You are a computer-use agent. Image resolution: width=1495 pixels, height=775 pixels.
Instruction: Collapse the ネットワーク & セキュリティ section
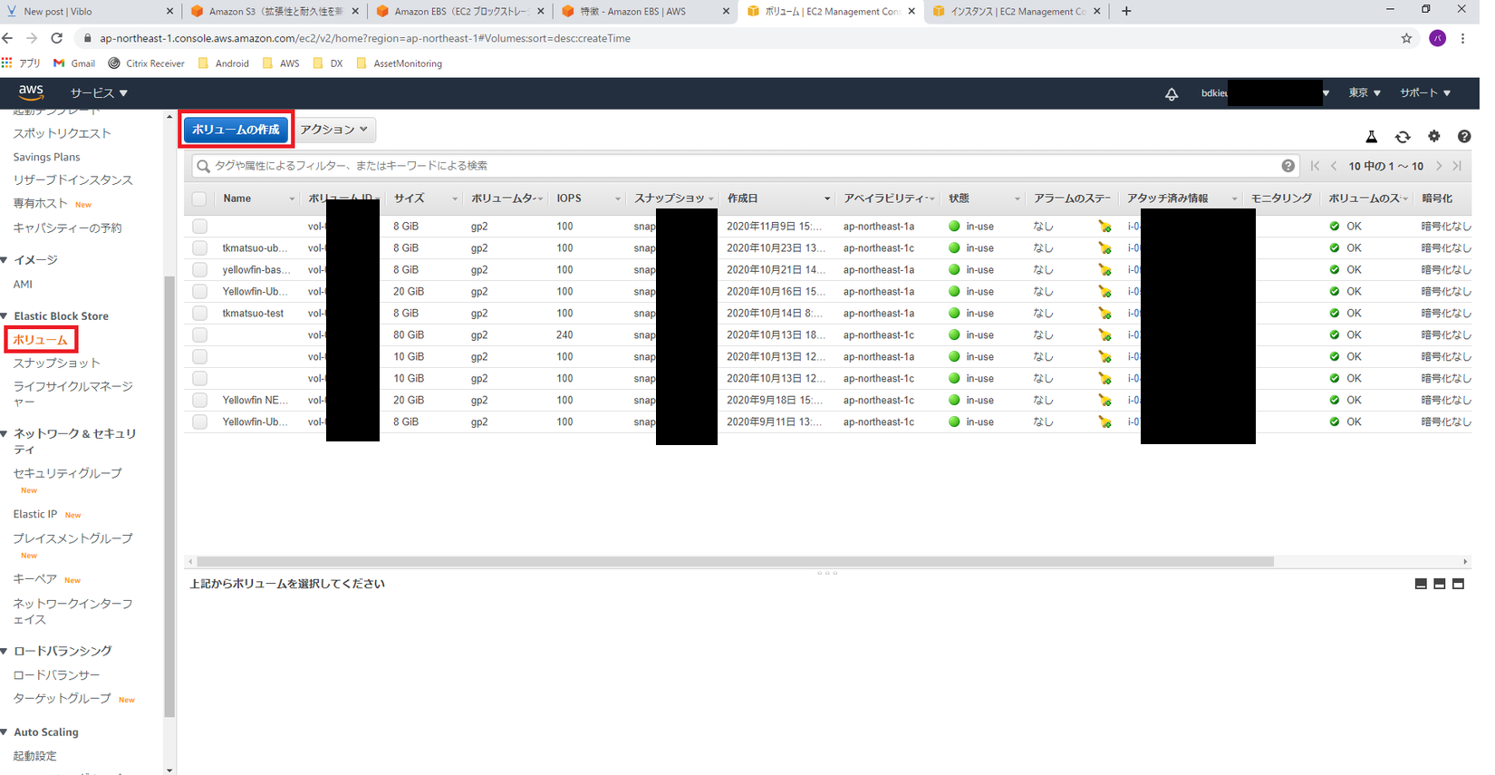[5, 433]
